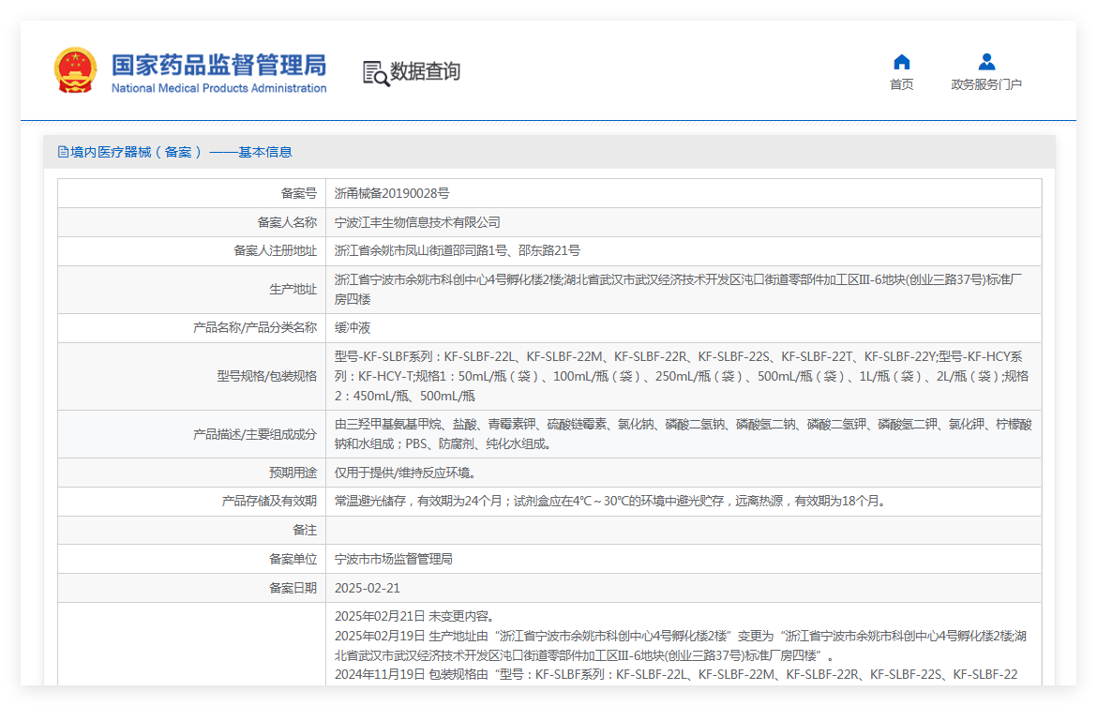Click the document icon beside 境内医疗器械
Image resolution: width=1097 pixels, height=706 pixels.
click(63, 152)
